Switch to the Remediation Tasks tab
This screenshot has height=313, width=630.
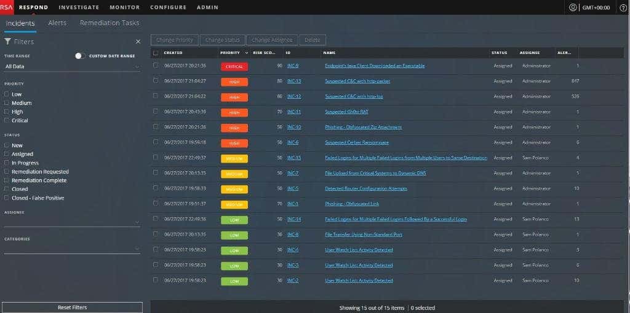click(x=110, y=23)
